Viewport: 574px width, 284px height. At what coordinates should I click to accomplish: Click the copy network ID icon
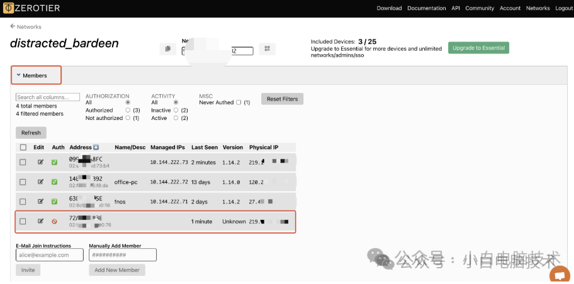pos(168,49)
